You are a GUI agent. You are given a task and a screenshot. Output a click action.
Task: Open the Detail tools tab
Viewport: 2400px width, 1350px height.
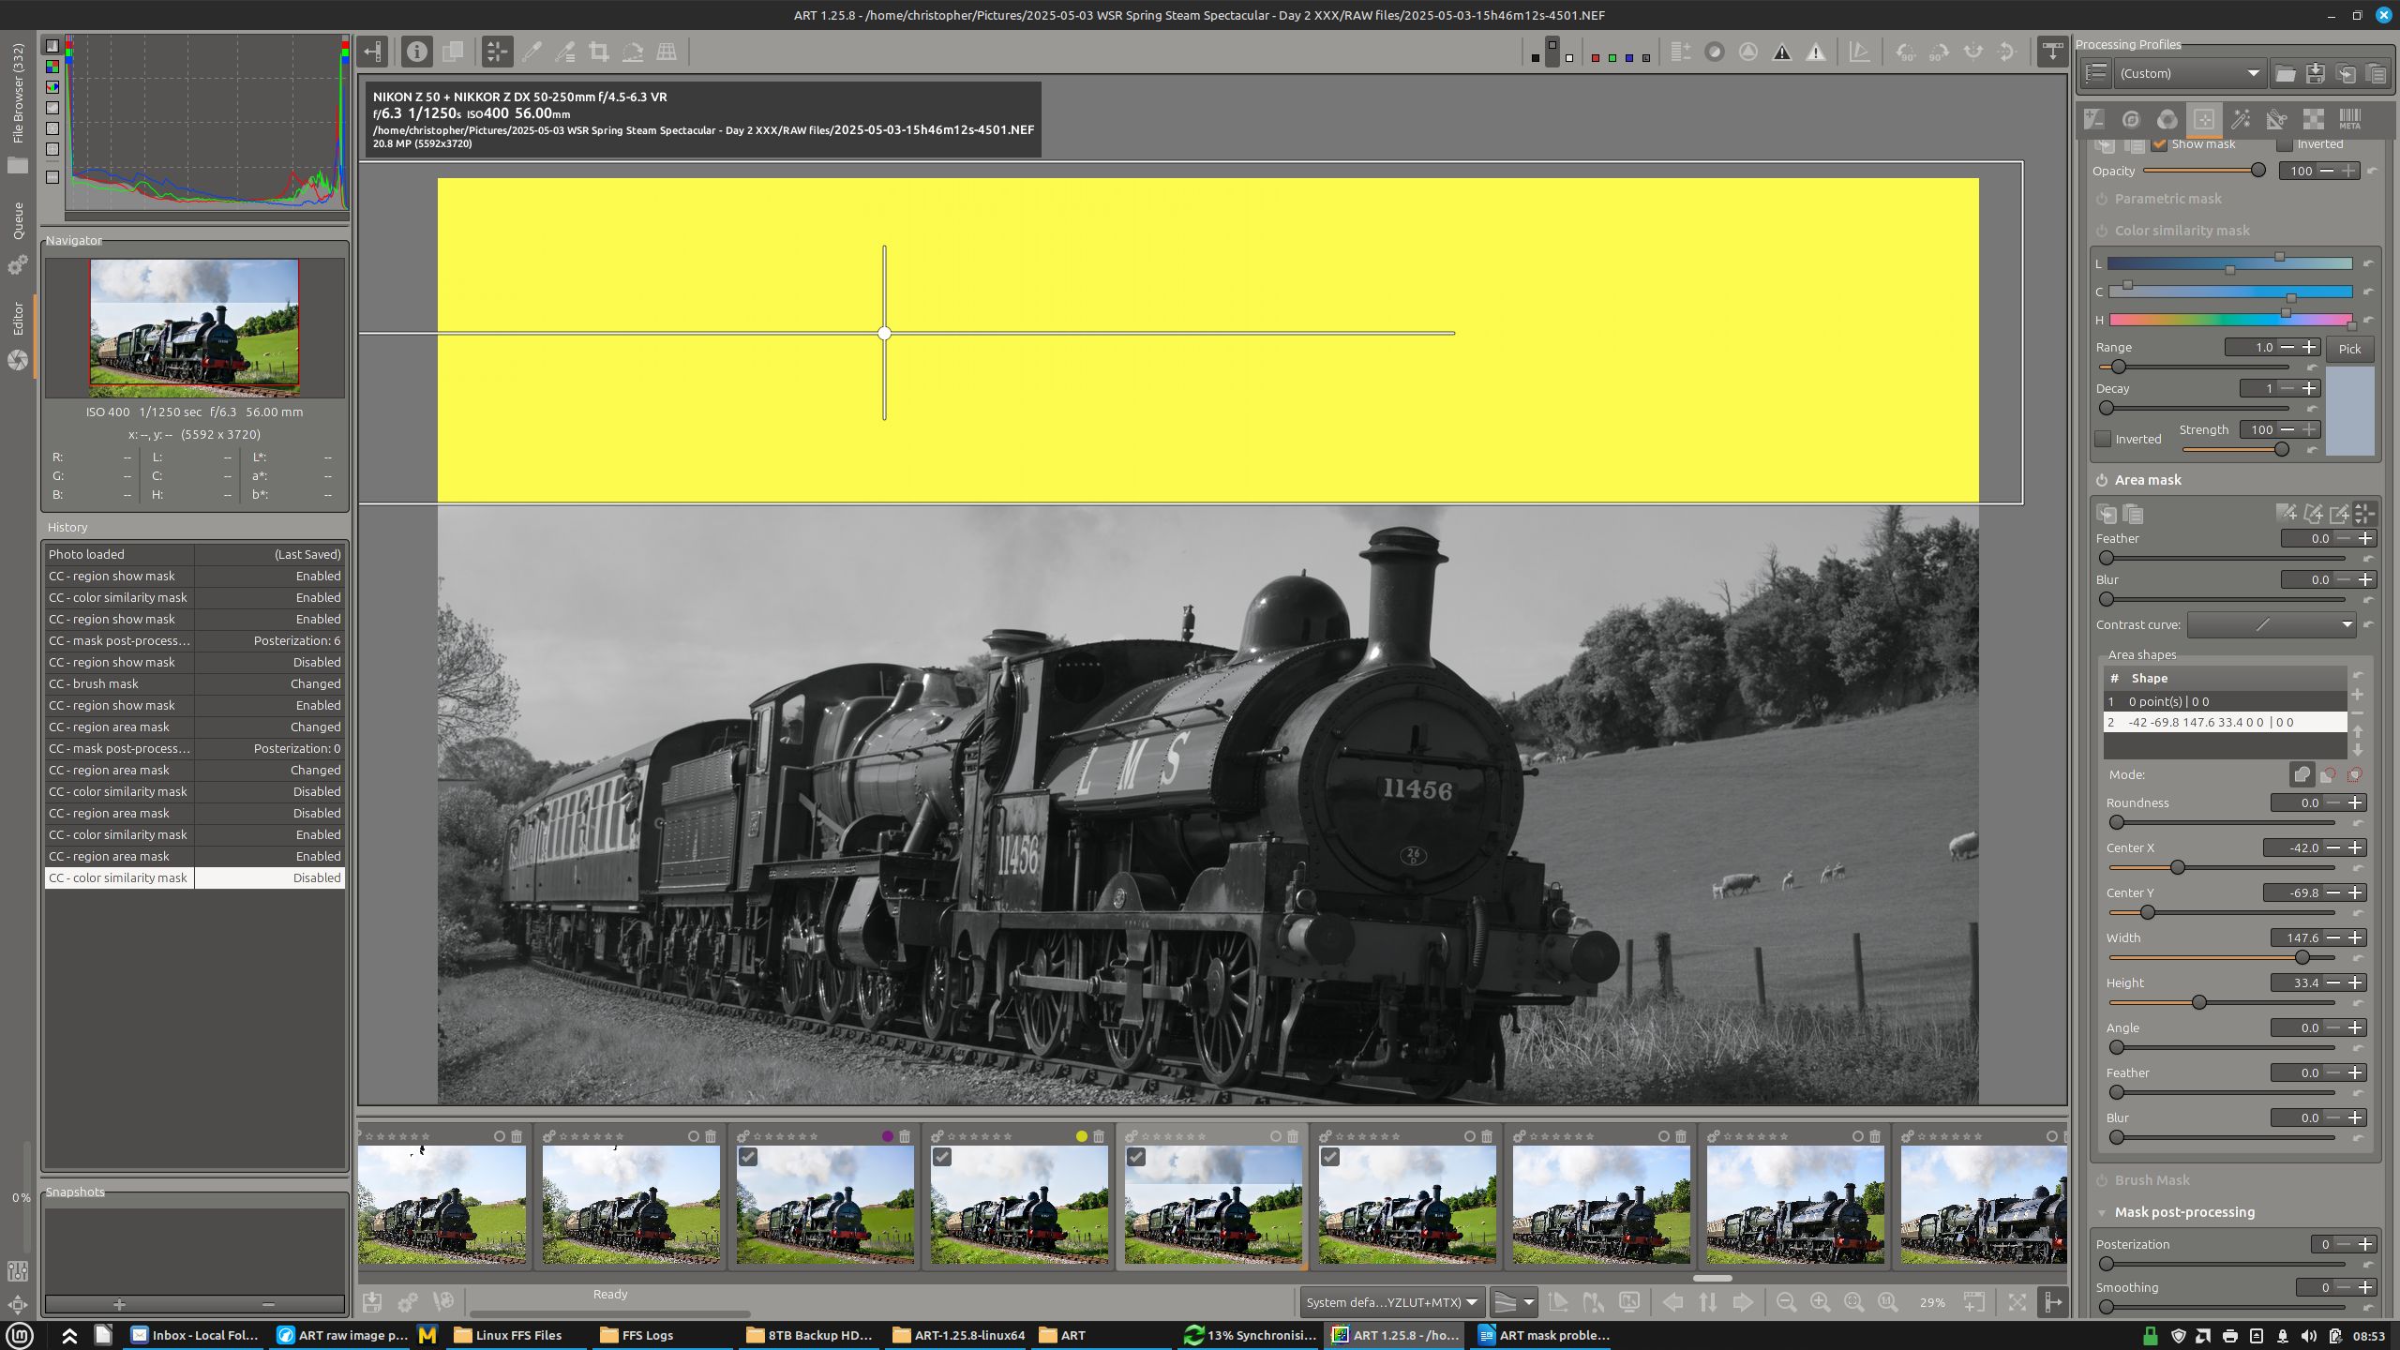(2131, 119)
